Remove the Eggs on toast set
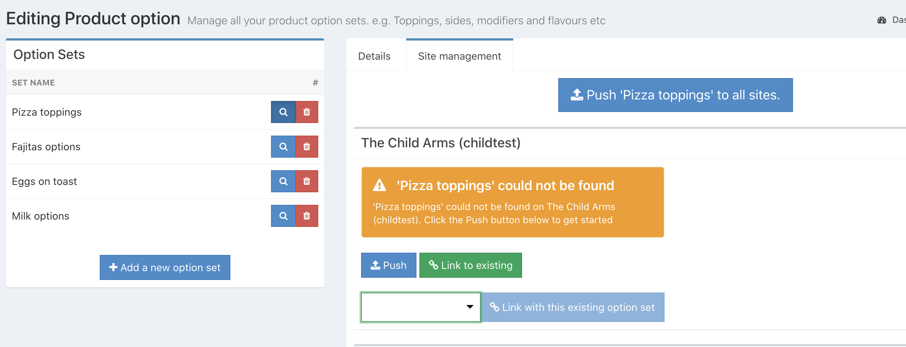 pos(307,181)
